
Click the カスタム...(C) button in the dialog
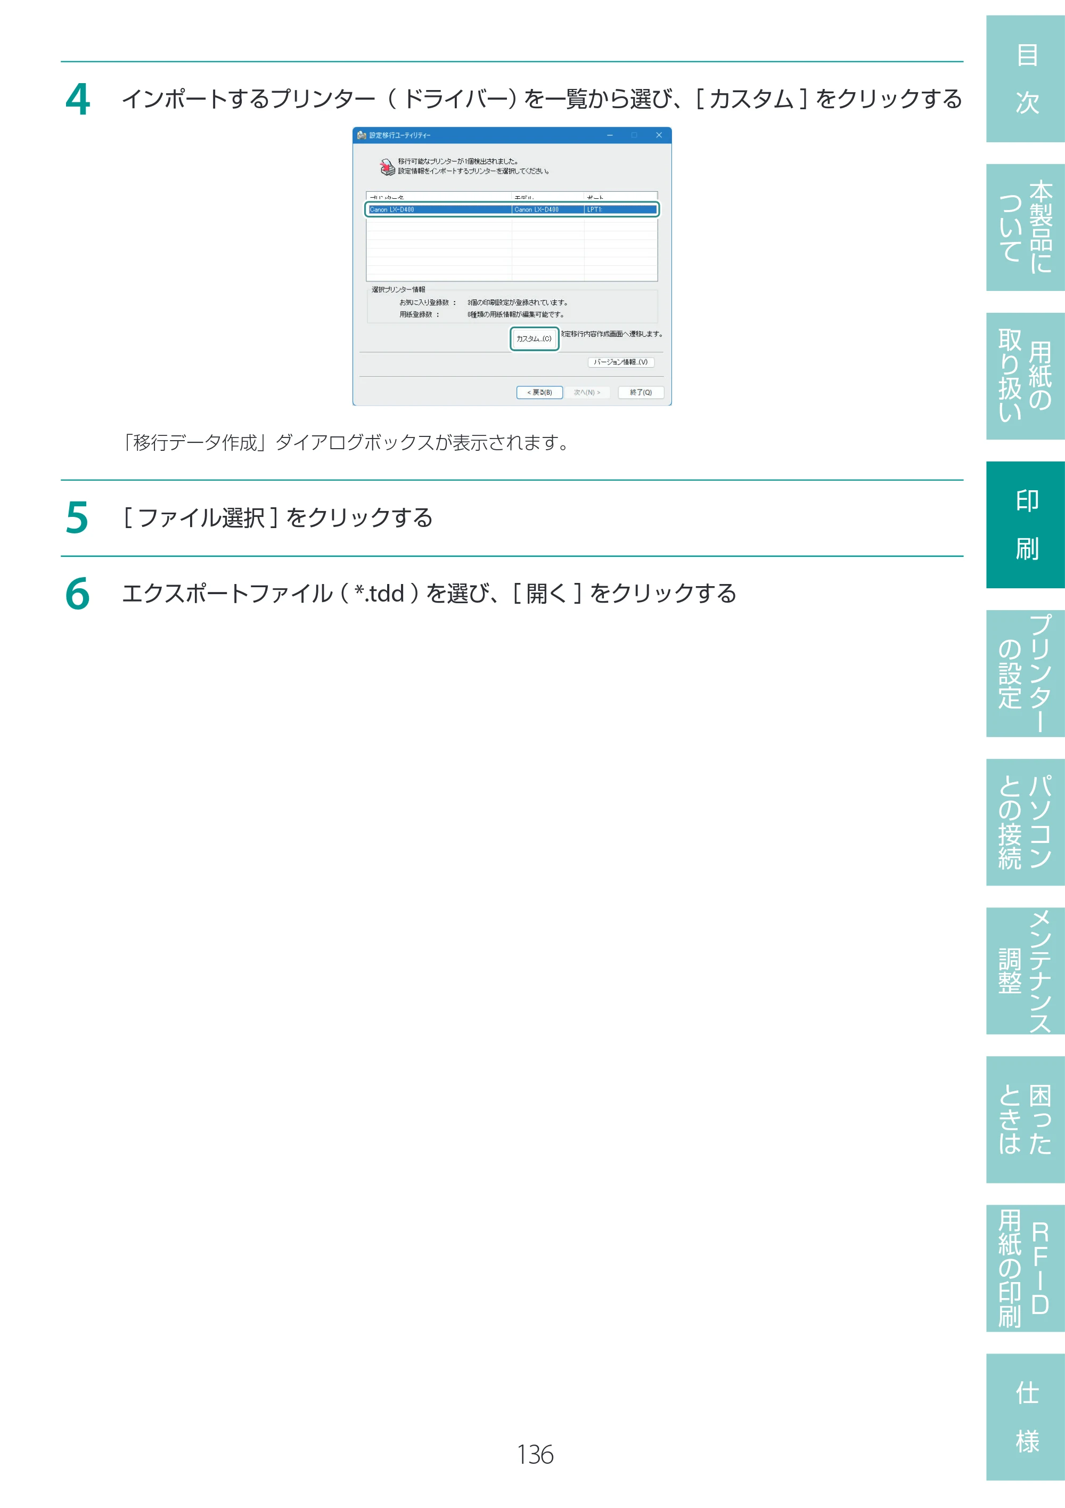pyautogui.click(x=534, y=339)
